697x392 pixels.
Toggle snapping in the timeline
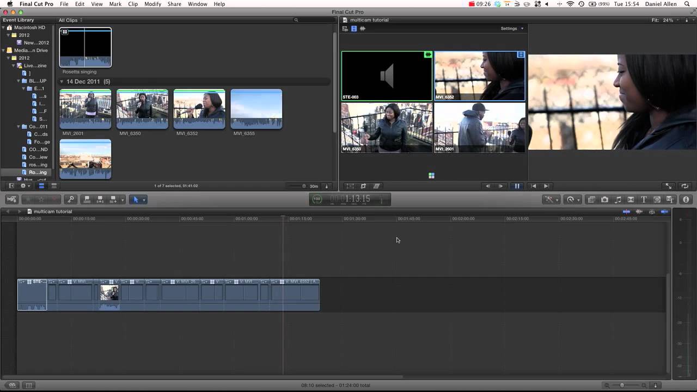[664, 211]
